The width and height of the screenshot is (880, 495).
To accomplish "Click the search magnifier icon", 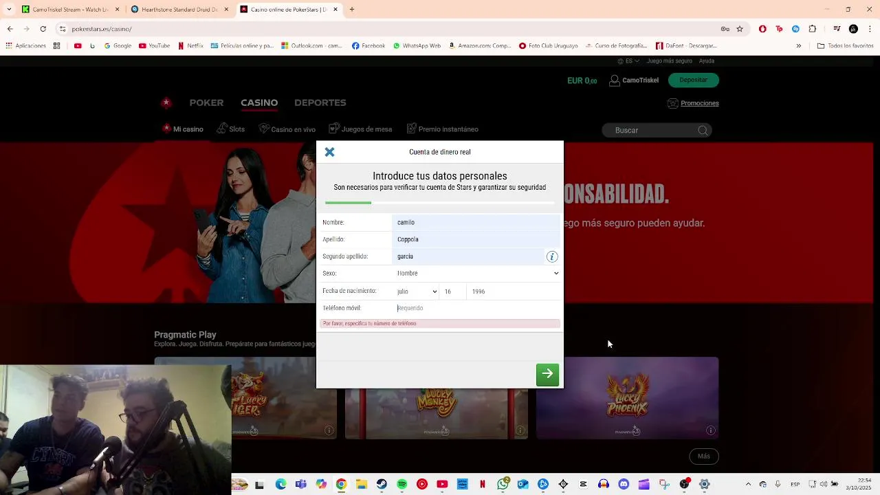I will tap(703, 130).
